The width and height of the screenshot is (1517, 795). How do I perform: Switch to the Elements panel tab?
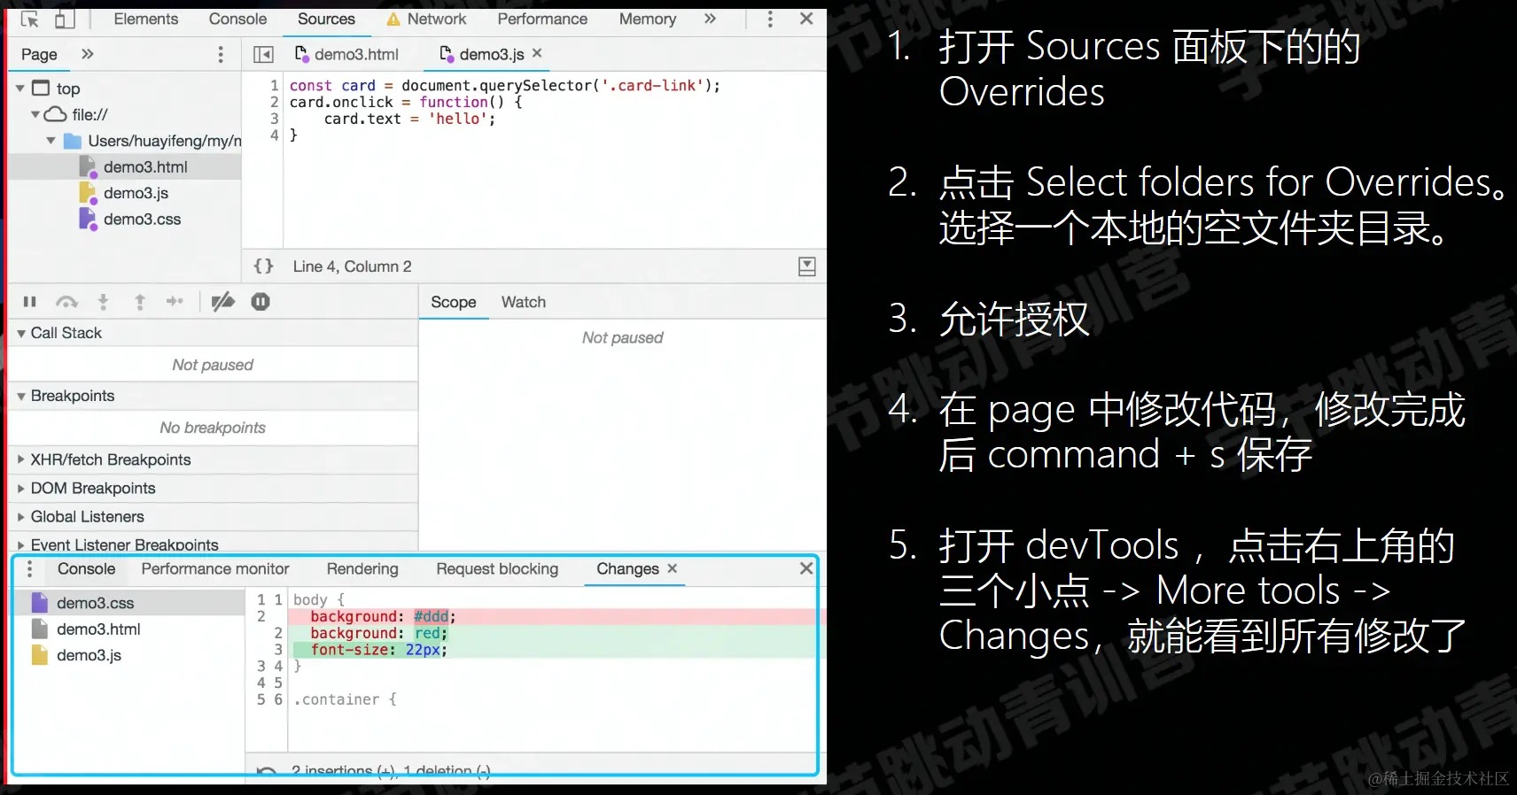(145, 19)
